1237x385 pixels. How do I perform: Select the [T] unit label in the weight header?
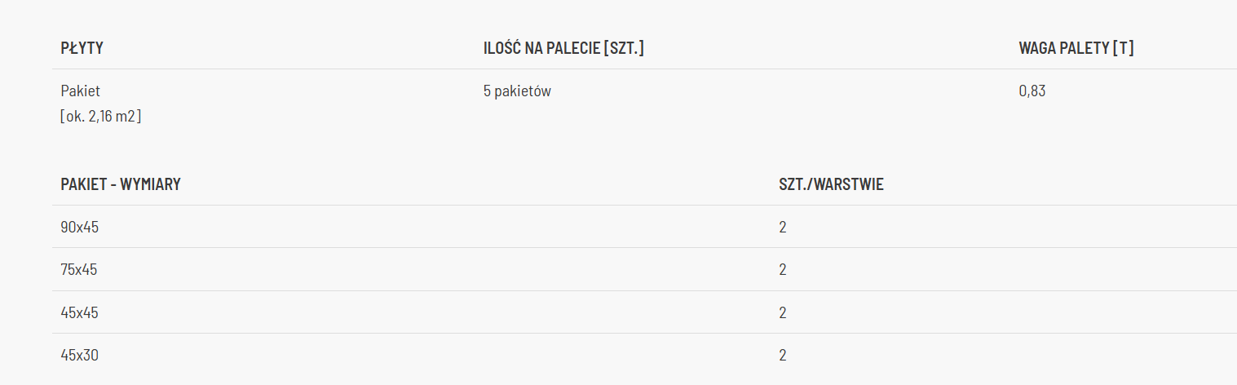click(1123, 48)
